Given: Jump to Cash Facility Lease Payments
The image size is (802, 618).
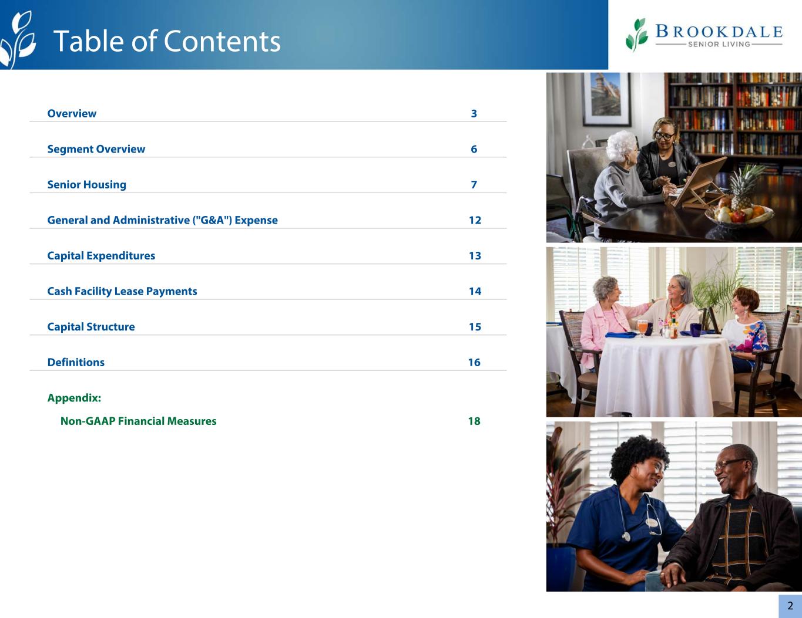Looking at the screenshot, I should [122, 291].
